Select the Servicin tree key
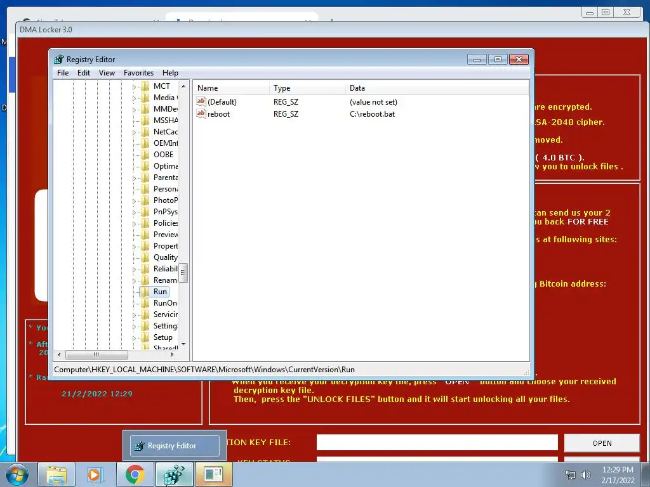 click(x=165, y=315)
